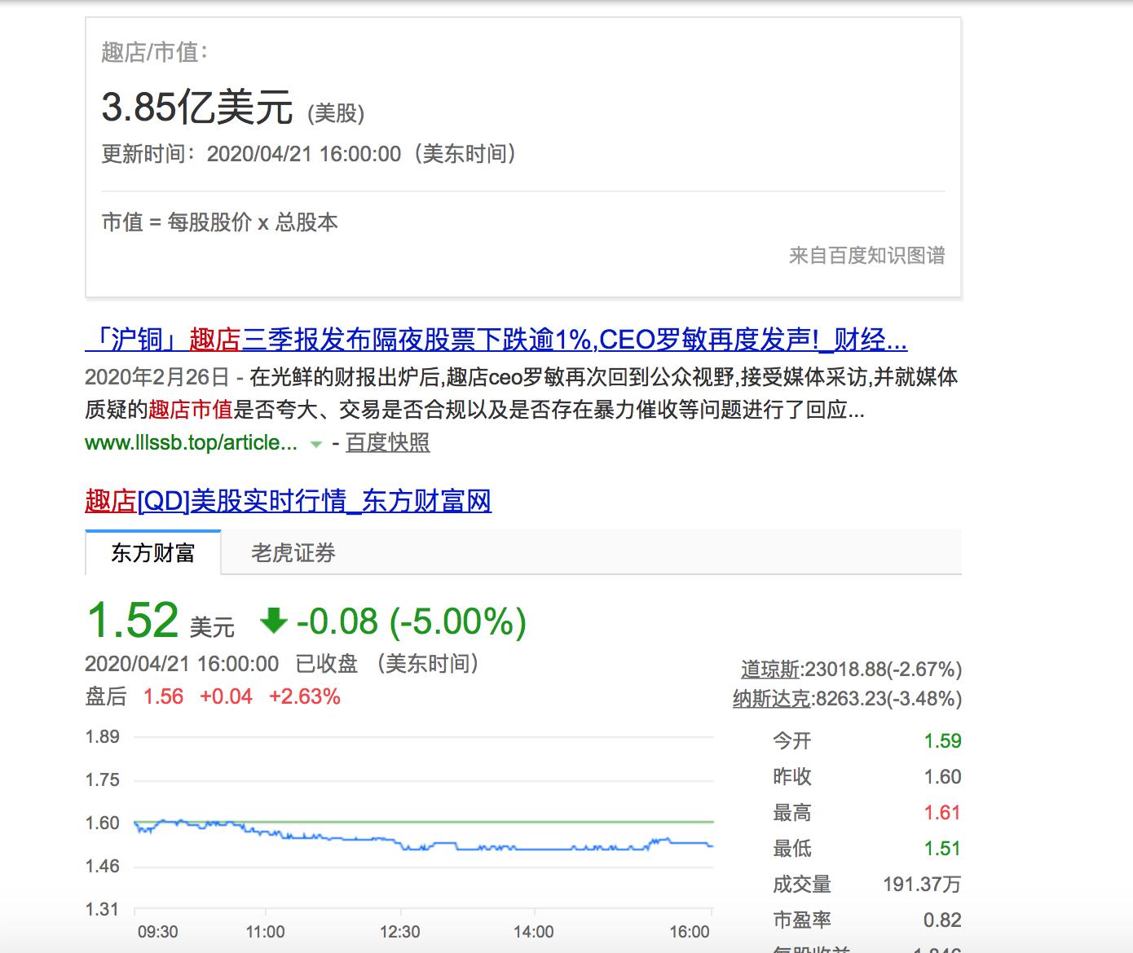Click the 市值 = 每股股价 x 总股本 formula
This screenshot has height=953, width=1133.
tap(219, 222)
